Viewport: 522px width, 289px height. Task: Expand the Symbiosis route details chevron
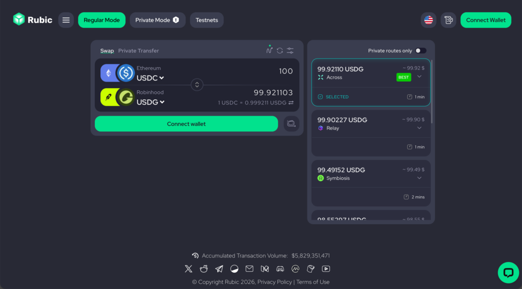[420, 178]
